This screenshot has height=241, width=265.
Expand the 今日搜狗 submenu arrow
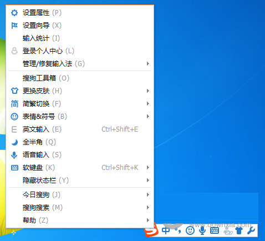coord(147,195)
